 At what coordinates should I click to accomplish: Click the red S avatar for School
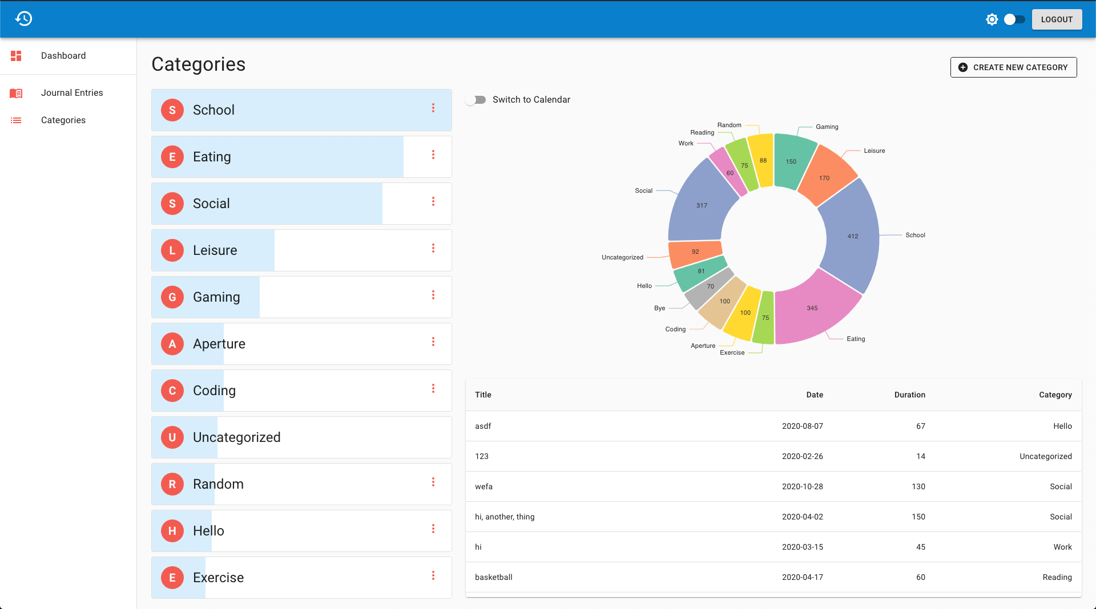tap(172, 110)
